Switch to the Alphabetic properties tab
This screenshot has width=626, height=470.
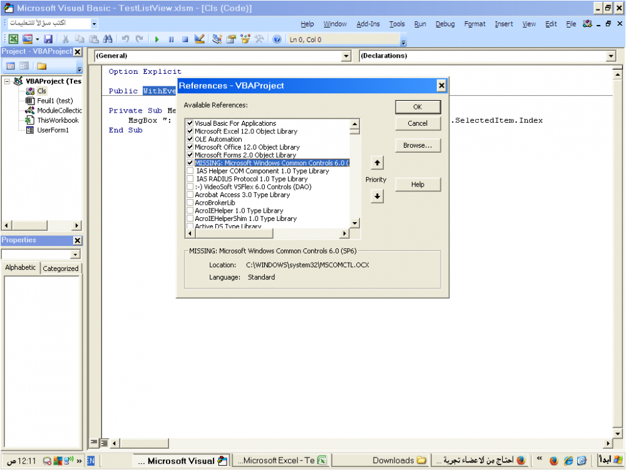coord(21,267)
